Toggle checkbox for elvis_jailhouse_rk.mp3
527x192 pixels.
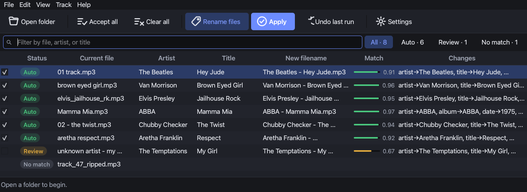[5, 98]
